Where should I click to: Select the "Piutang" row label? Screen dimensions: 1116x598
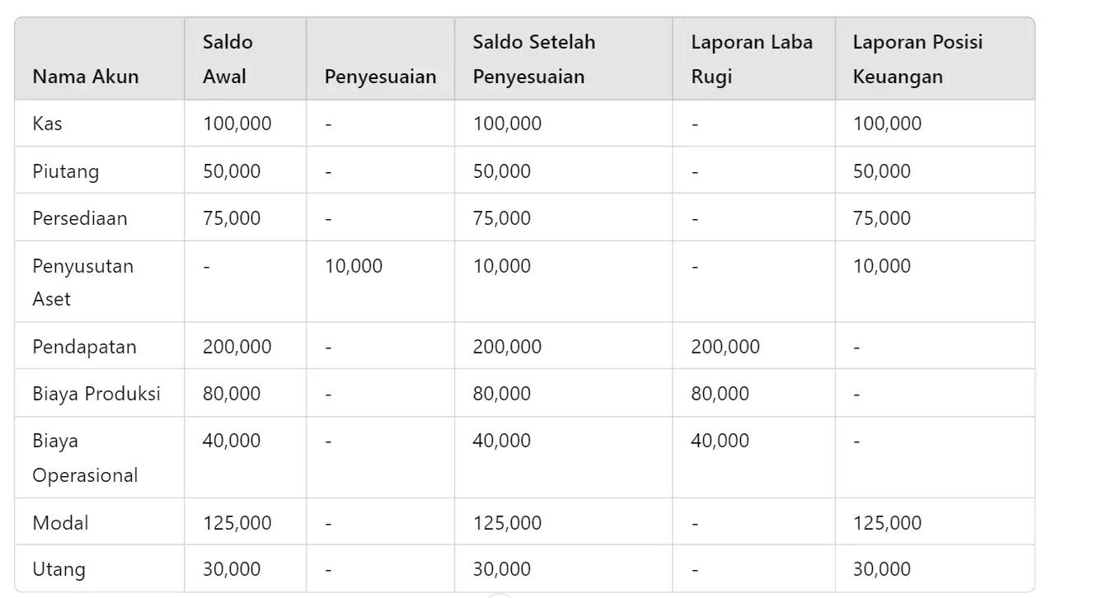click(66, 171)
